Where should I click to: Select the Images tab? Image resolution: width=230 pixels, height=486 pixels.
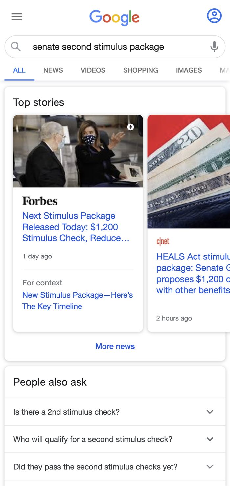tap(189, 70)
